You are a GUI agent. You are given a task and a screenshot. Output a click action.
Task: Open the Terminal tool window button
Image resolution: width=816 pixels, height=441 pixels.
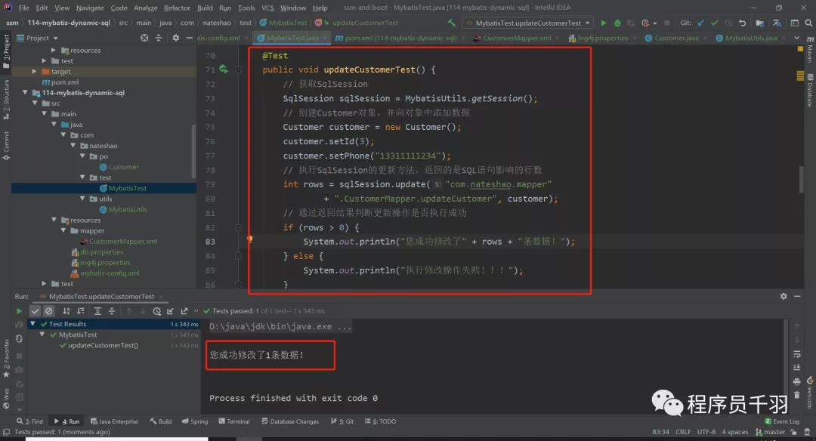(x=233, y=421)
